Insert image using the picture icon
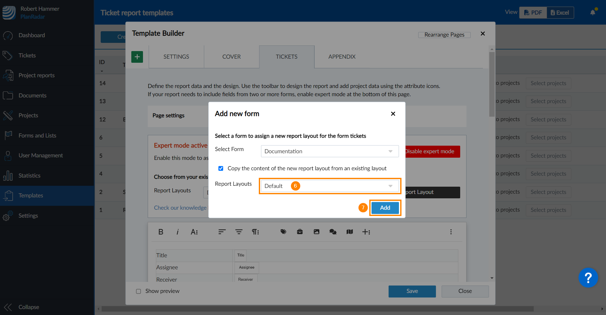Screen dimensions: 606x315 click(x=316, y=232)
